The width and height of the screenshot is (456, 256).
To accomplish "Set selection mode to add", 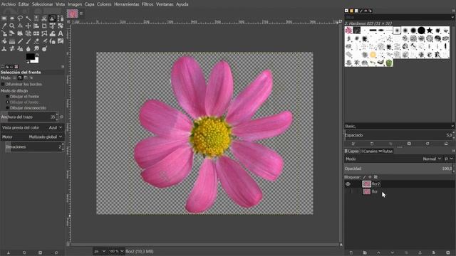I will (x=20, y=78).
